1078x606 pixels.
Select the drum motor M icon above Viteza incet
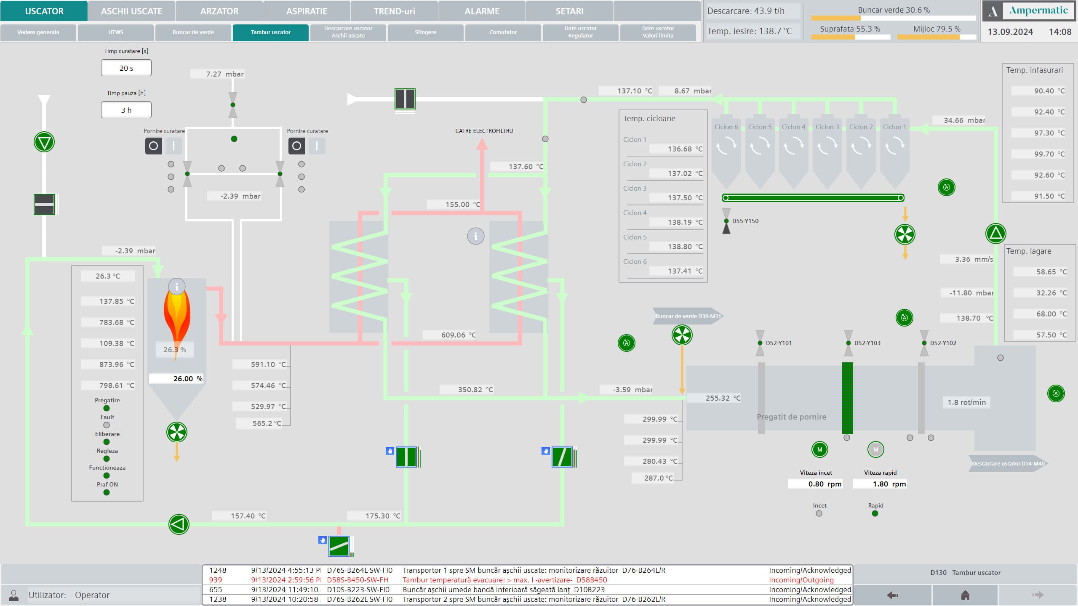[819, 449]
